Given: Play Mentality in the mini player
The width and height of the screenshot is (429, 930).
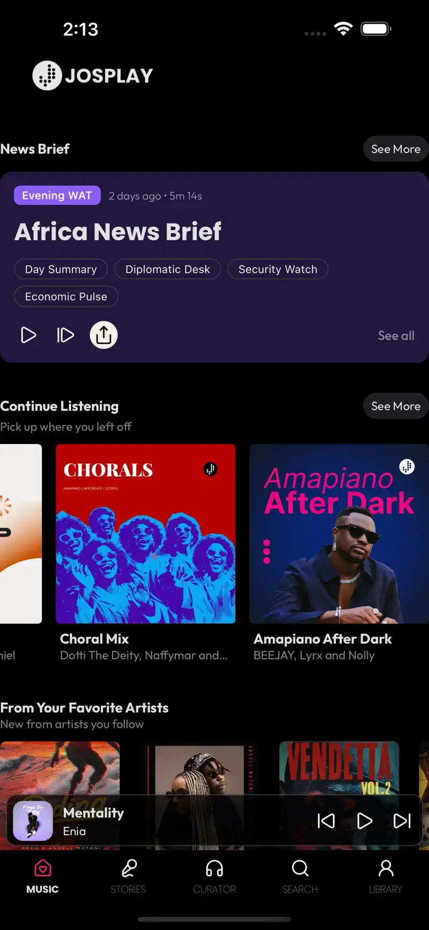Looking at the screenshot, I should tap(365, 821).
